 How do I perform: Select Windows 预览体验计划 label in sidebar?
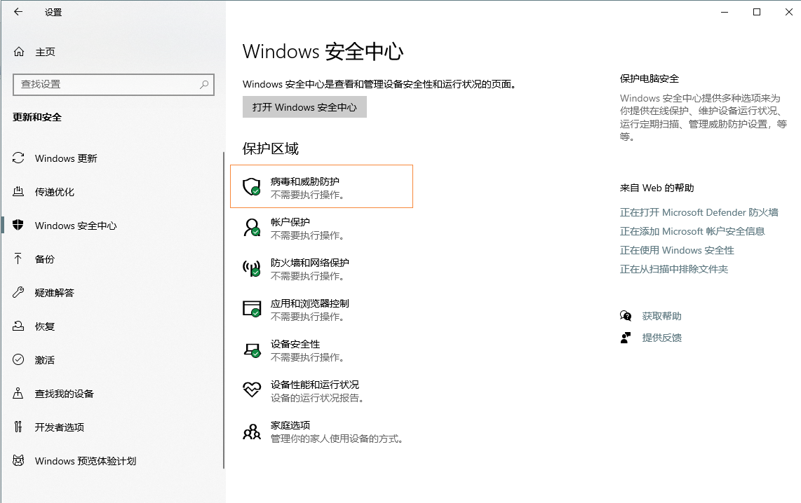point(86,461)
